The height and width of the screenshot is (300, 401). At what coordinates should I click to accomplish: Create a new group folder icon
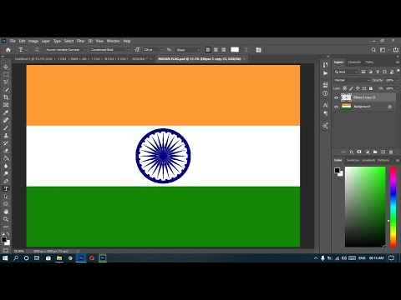tap(375, 152)
